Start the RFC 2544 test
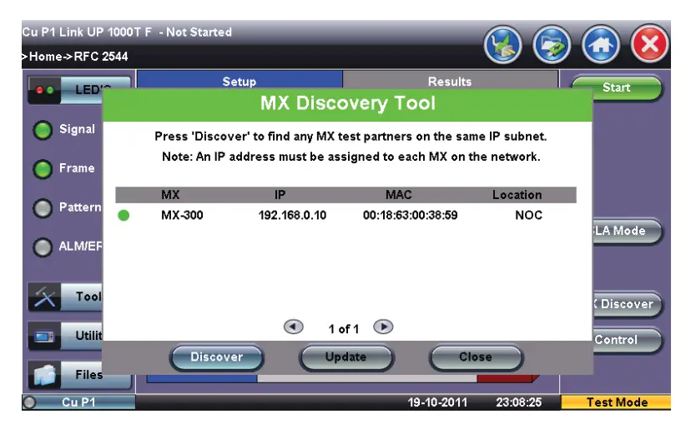Image resolution: width=681 pixels, height=434 pixels. [x=618, y=88]
